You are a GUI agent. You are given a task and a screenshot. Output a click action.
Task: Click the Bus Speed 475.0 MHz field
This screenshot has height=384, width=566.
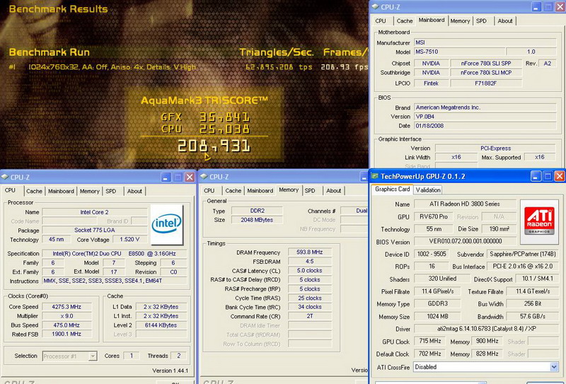(67, 325)
